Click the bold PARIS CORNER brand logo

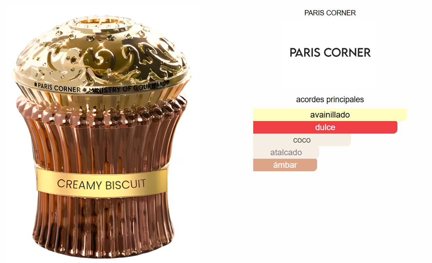[x=330, y=53]
